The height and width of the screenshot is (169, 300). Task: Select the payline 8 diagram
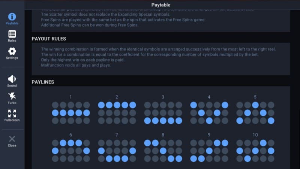163,151
